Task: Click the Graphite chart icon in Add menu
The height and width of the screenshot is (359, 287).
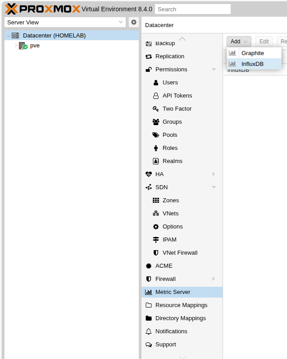Action: point(232,53)
